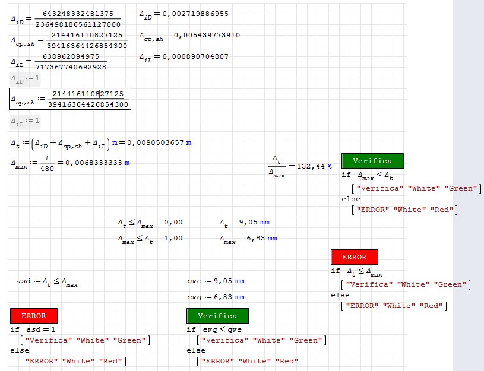
Task: Select the ΔiL = 0,000890704807 result
Action: [184, 57]
